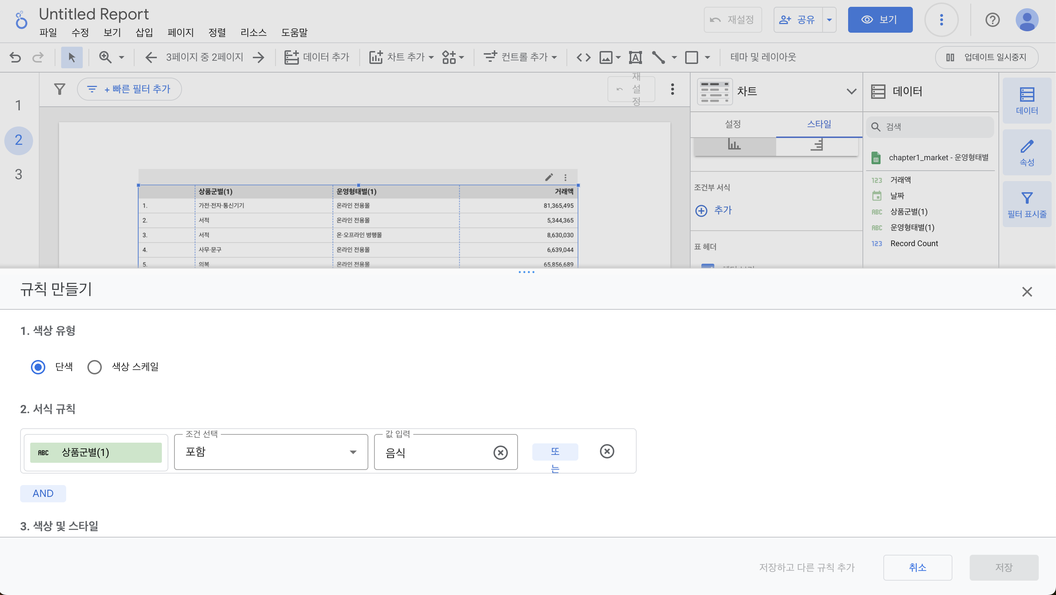Open the 공유 dropdown arrow
The height and width of the screenshot is (595, 1056).
tap(829, 20)
